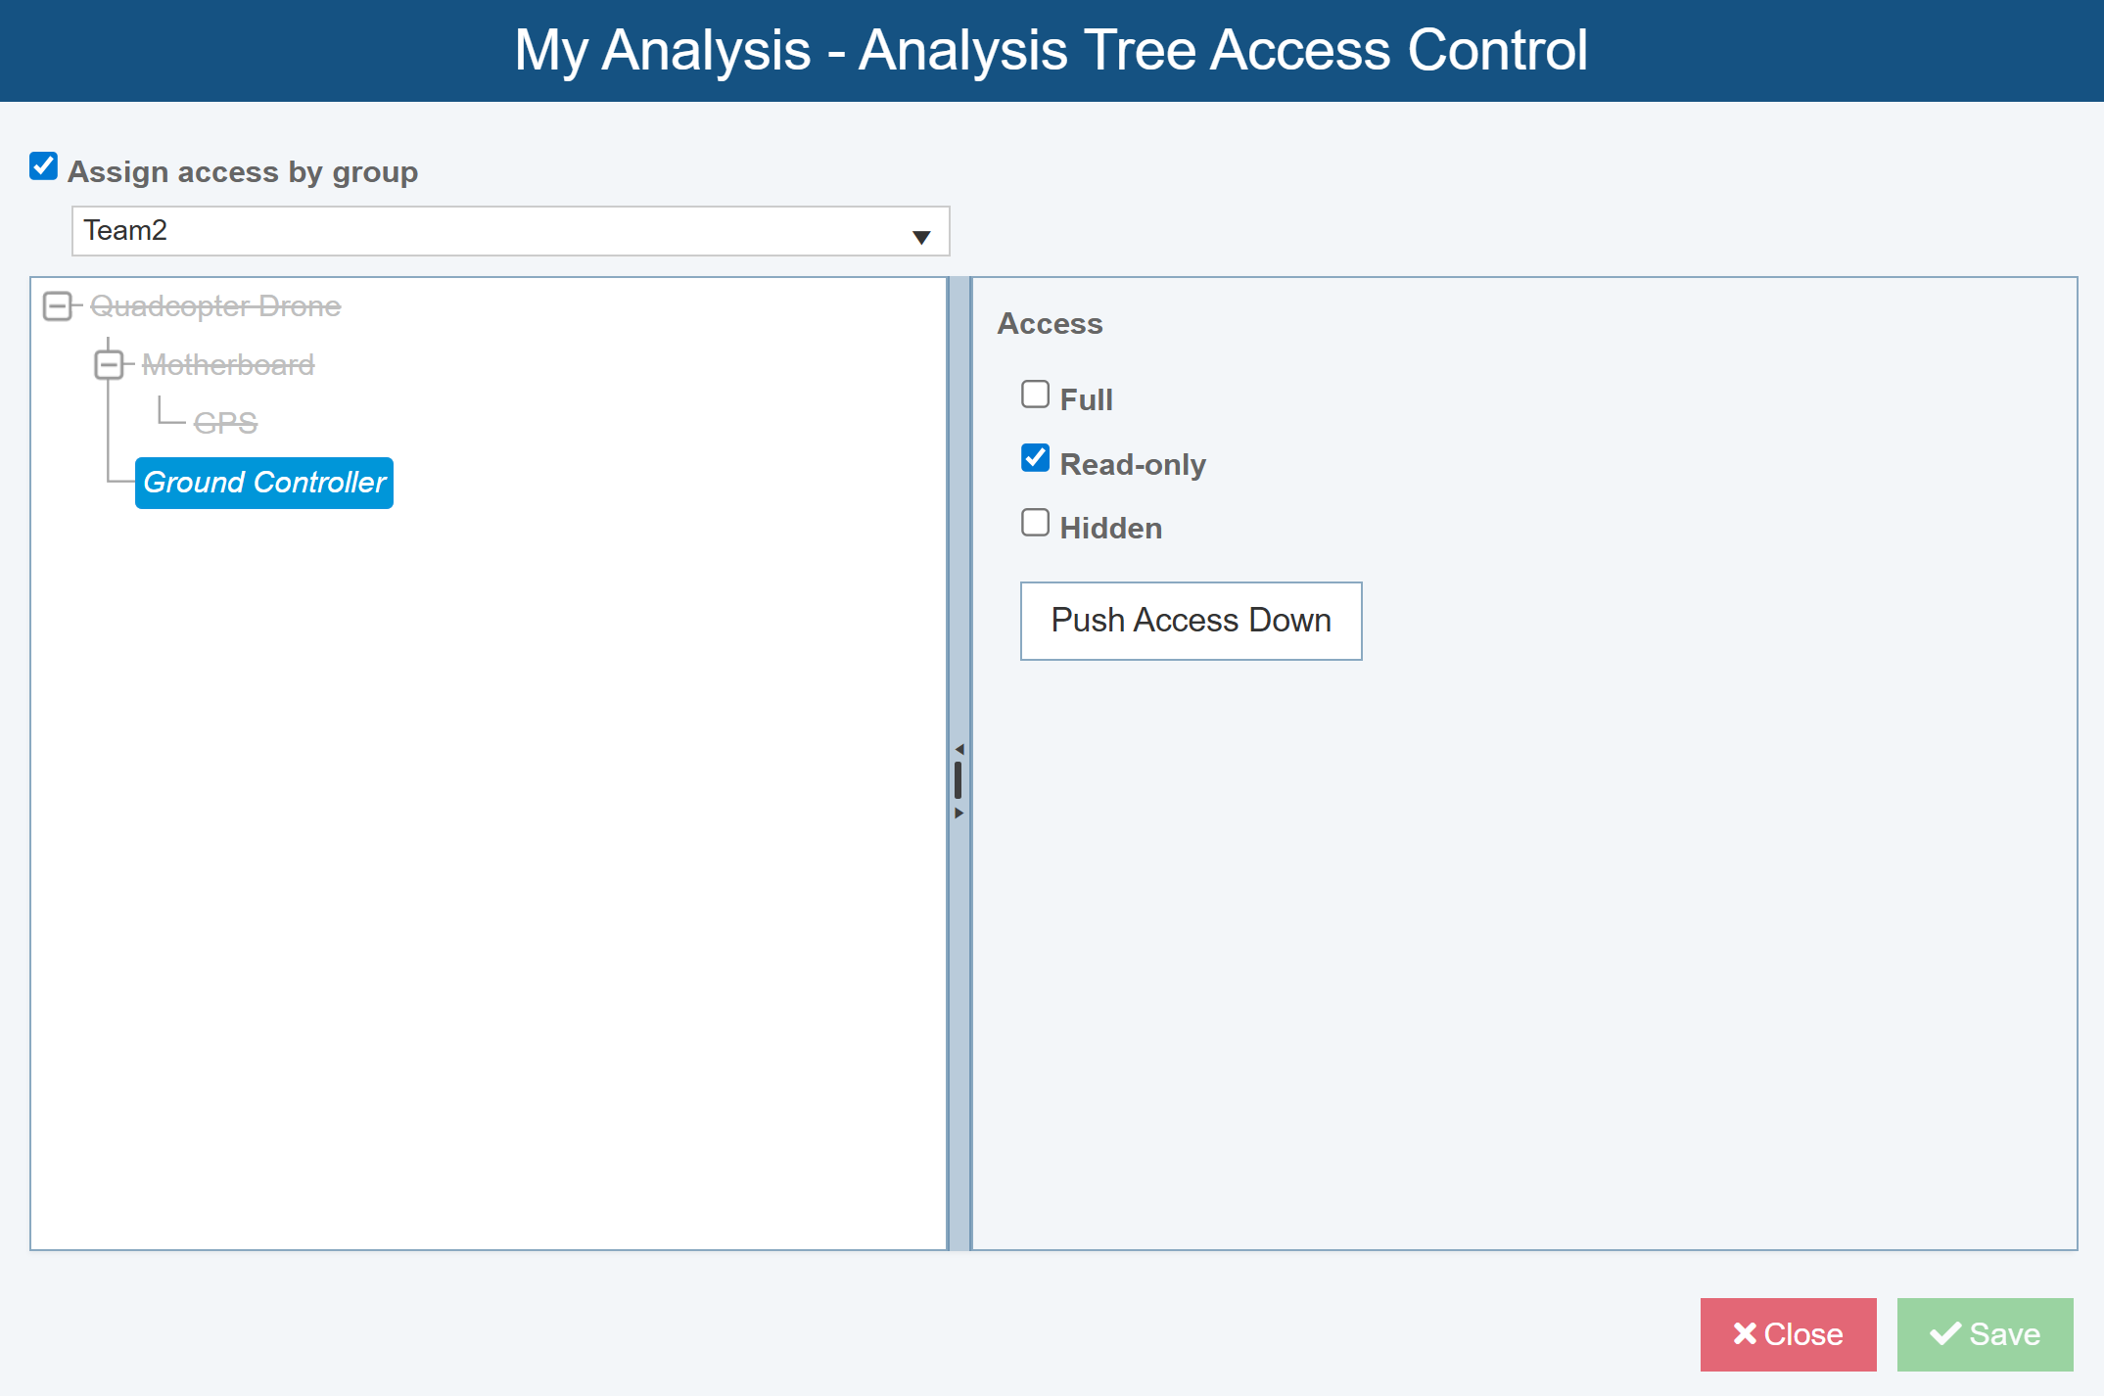
Task: Untick the Read-only access checkbox
Action: (x=1035, y=458)
